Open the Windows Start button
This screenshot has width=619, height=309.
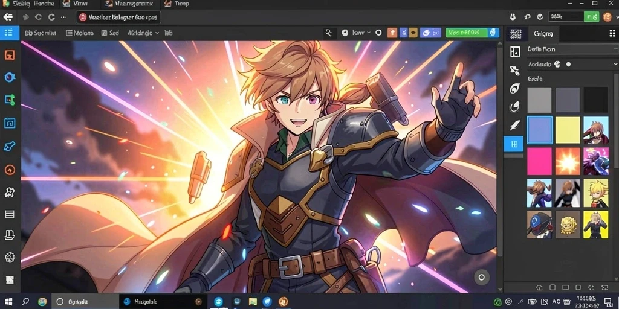point(8,302)
